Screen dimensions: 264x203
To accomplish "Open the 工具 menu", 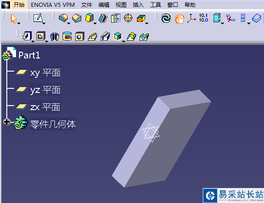I will click(156, 5).
